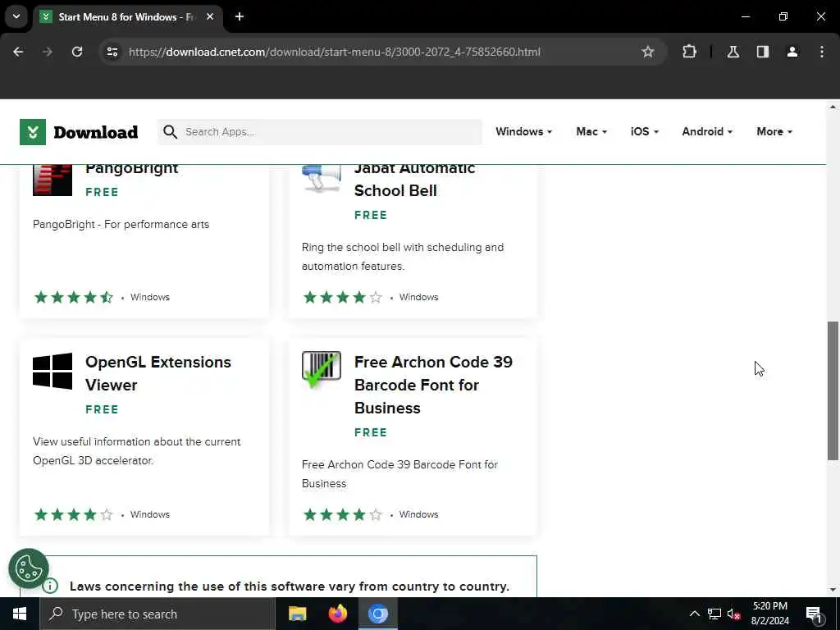The width and height of the screenshot is (840, 630).
Task: Click the Jabat school bell megaphone icon
Action: click(x=322, y=178)
